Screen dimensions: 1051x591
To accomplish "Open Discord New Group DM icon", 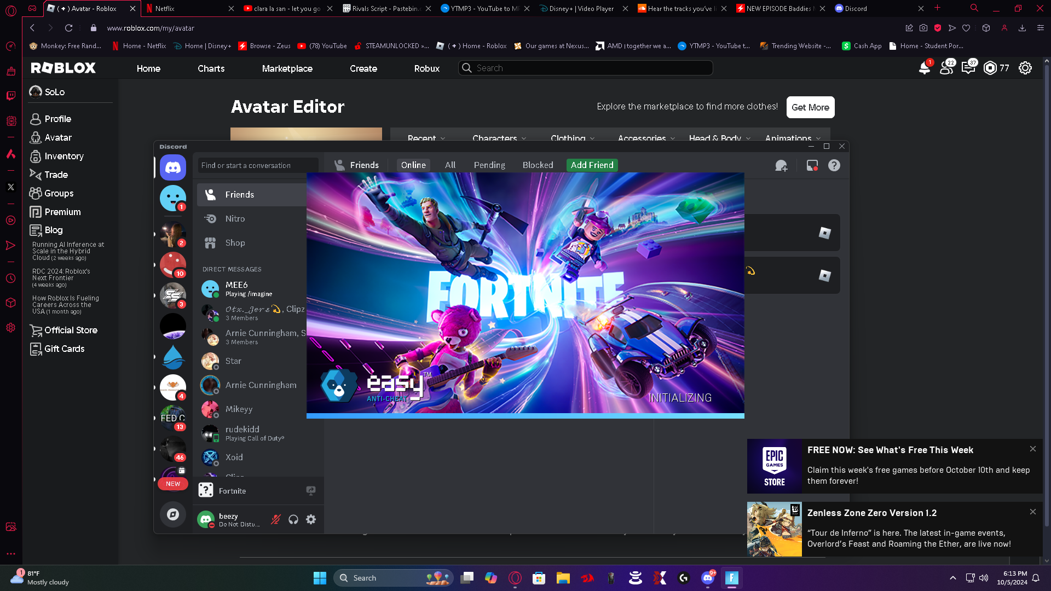I will [x=781, y=165].
